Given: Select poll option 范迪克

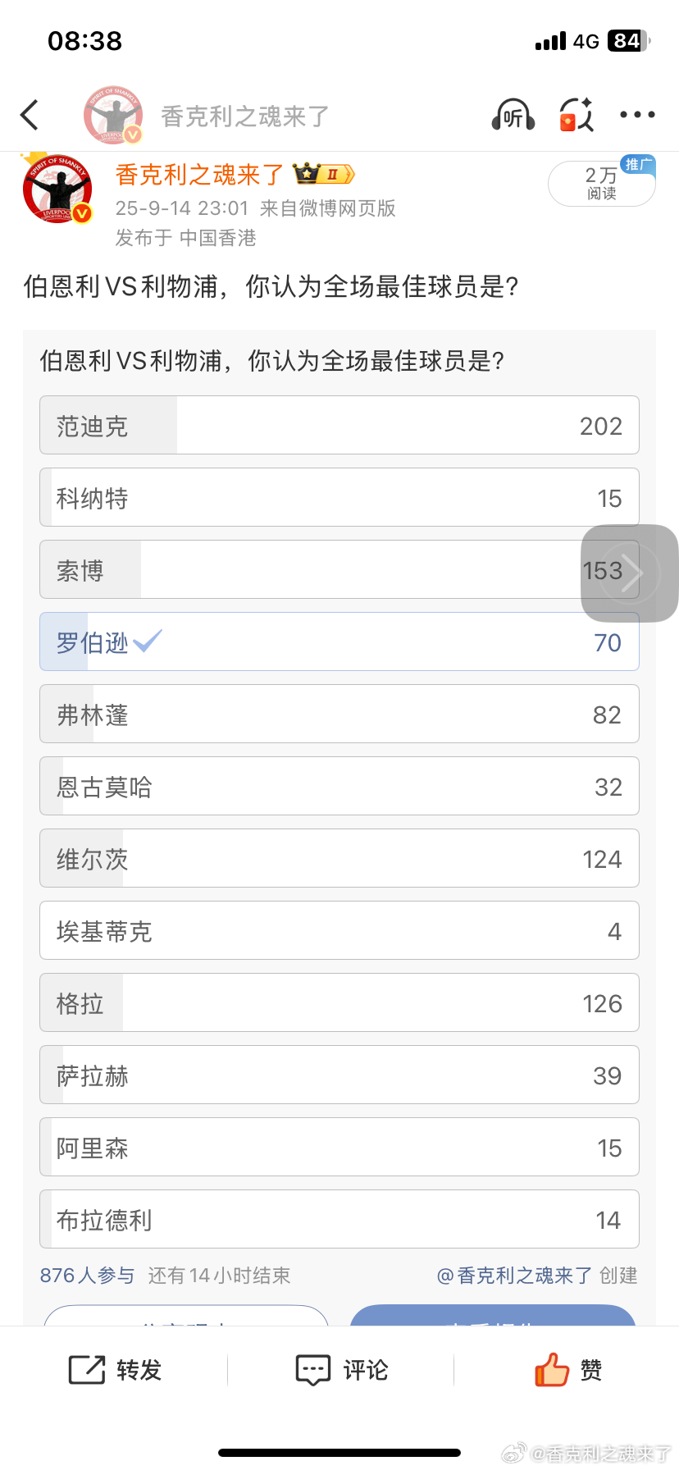Looking at the screenshot, I should pos(339,425).
